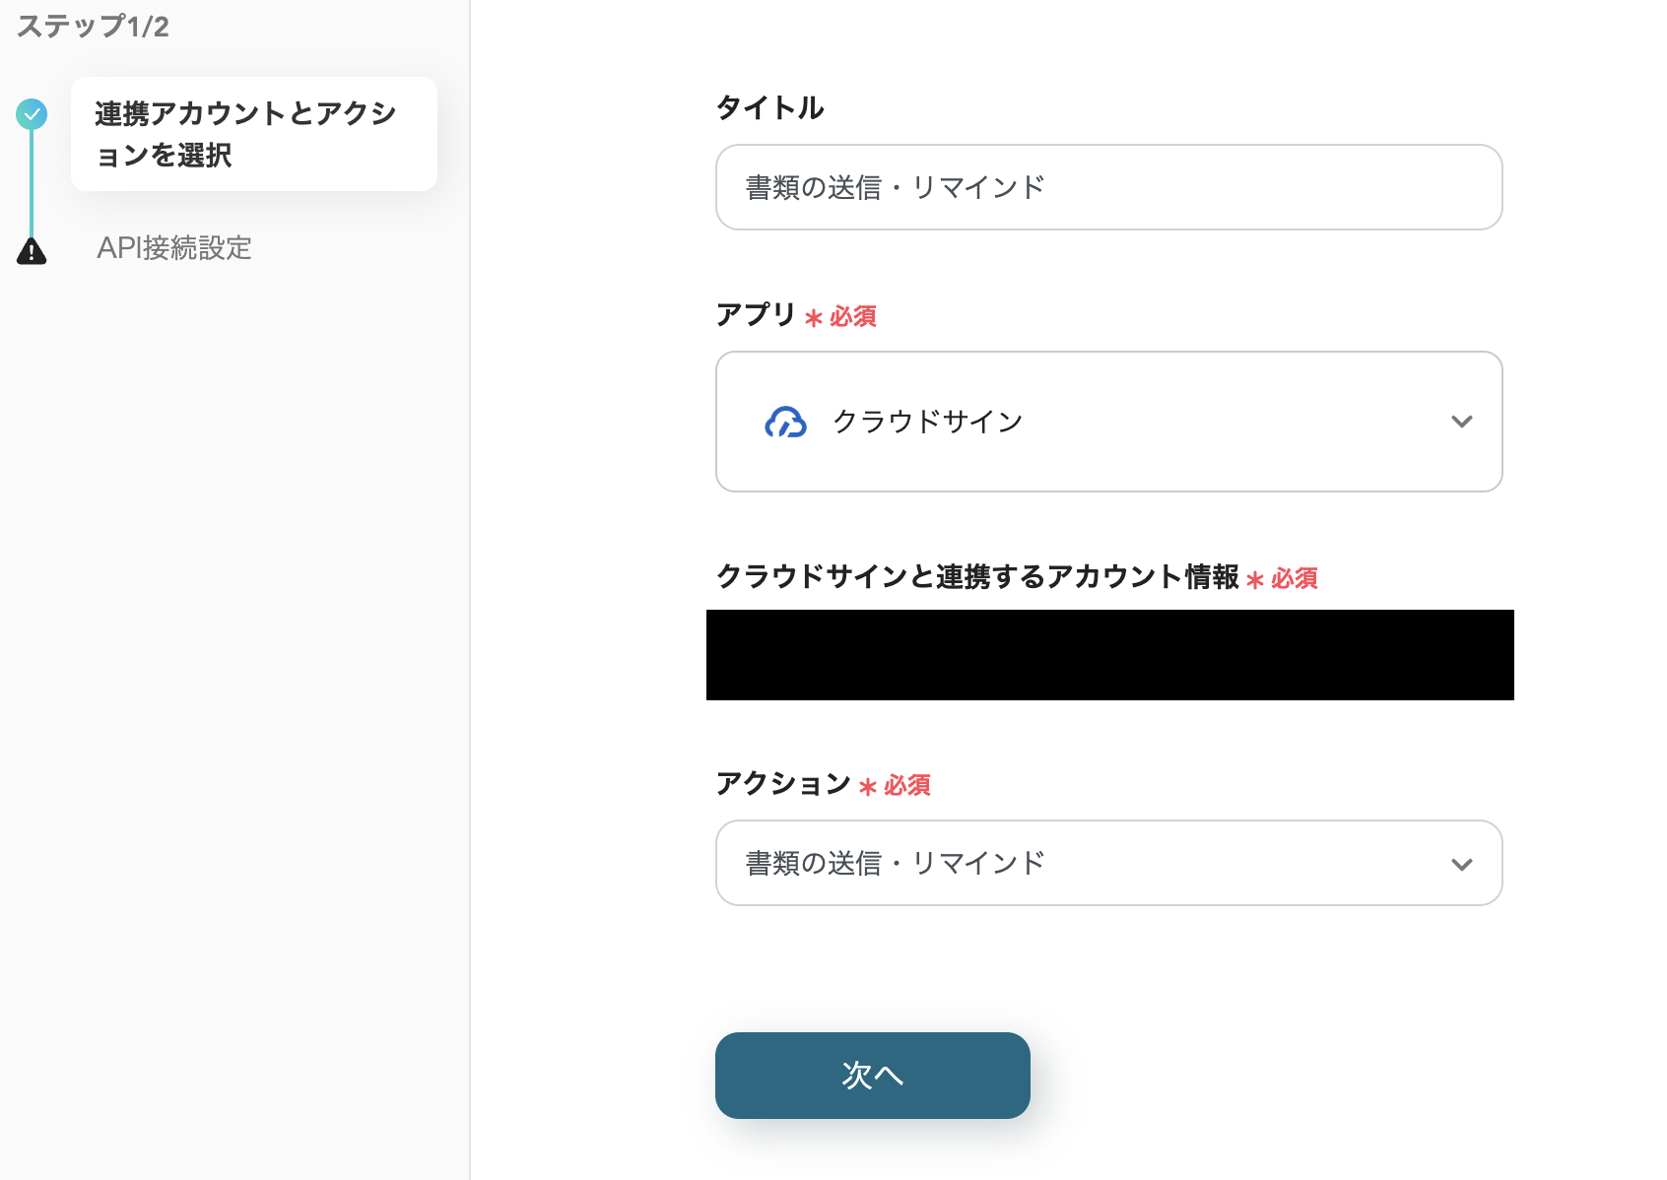This screenshot has height=1180, width=1667.
Task: Click the chevron on the アプリ selector
Action: point(1462,422)
